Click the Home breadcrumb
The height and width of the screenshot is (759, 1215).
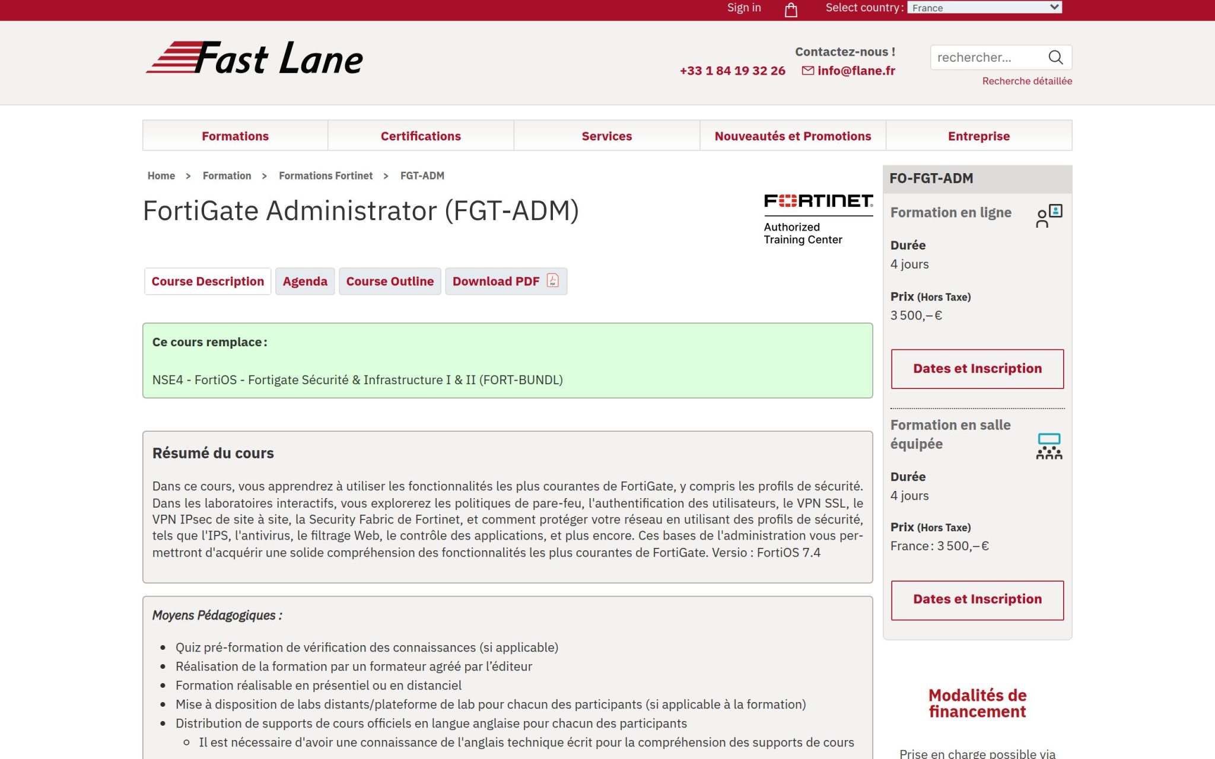pos(161,176)
